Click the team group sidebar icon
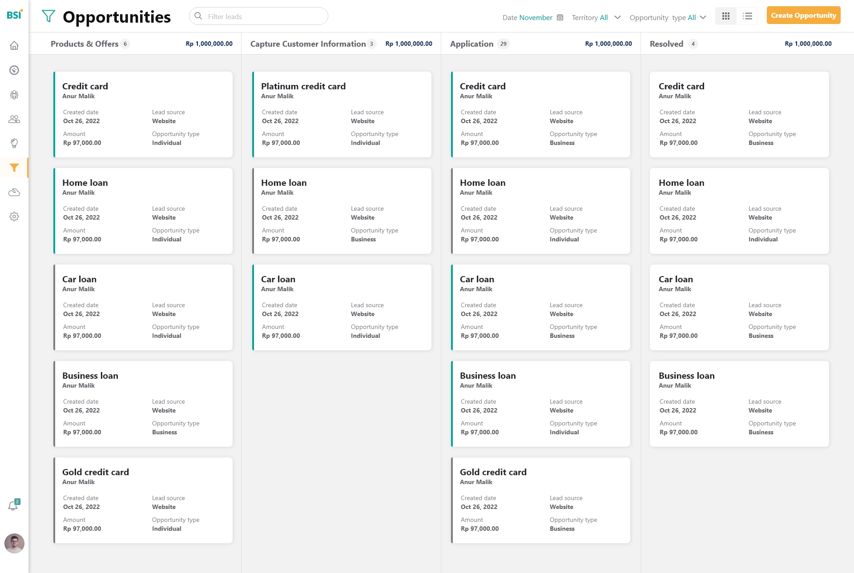 tap(14, 95)
